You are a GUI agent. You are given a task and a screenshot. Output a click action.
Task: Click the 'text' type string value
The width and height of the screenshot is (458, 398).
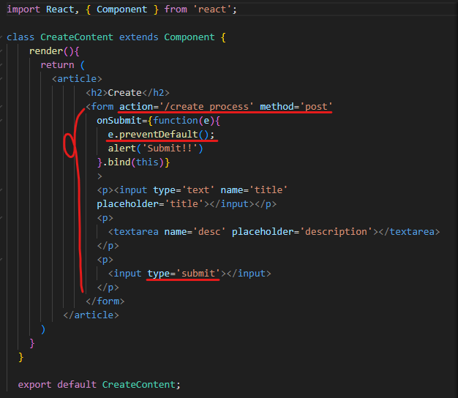pyautogui.click(x=198, y=190)
